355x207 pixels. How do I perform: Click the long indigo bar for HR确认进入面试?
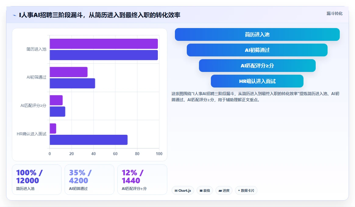tap(89, 140)
